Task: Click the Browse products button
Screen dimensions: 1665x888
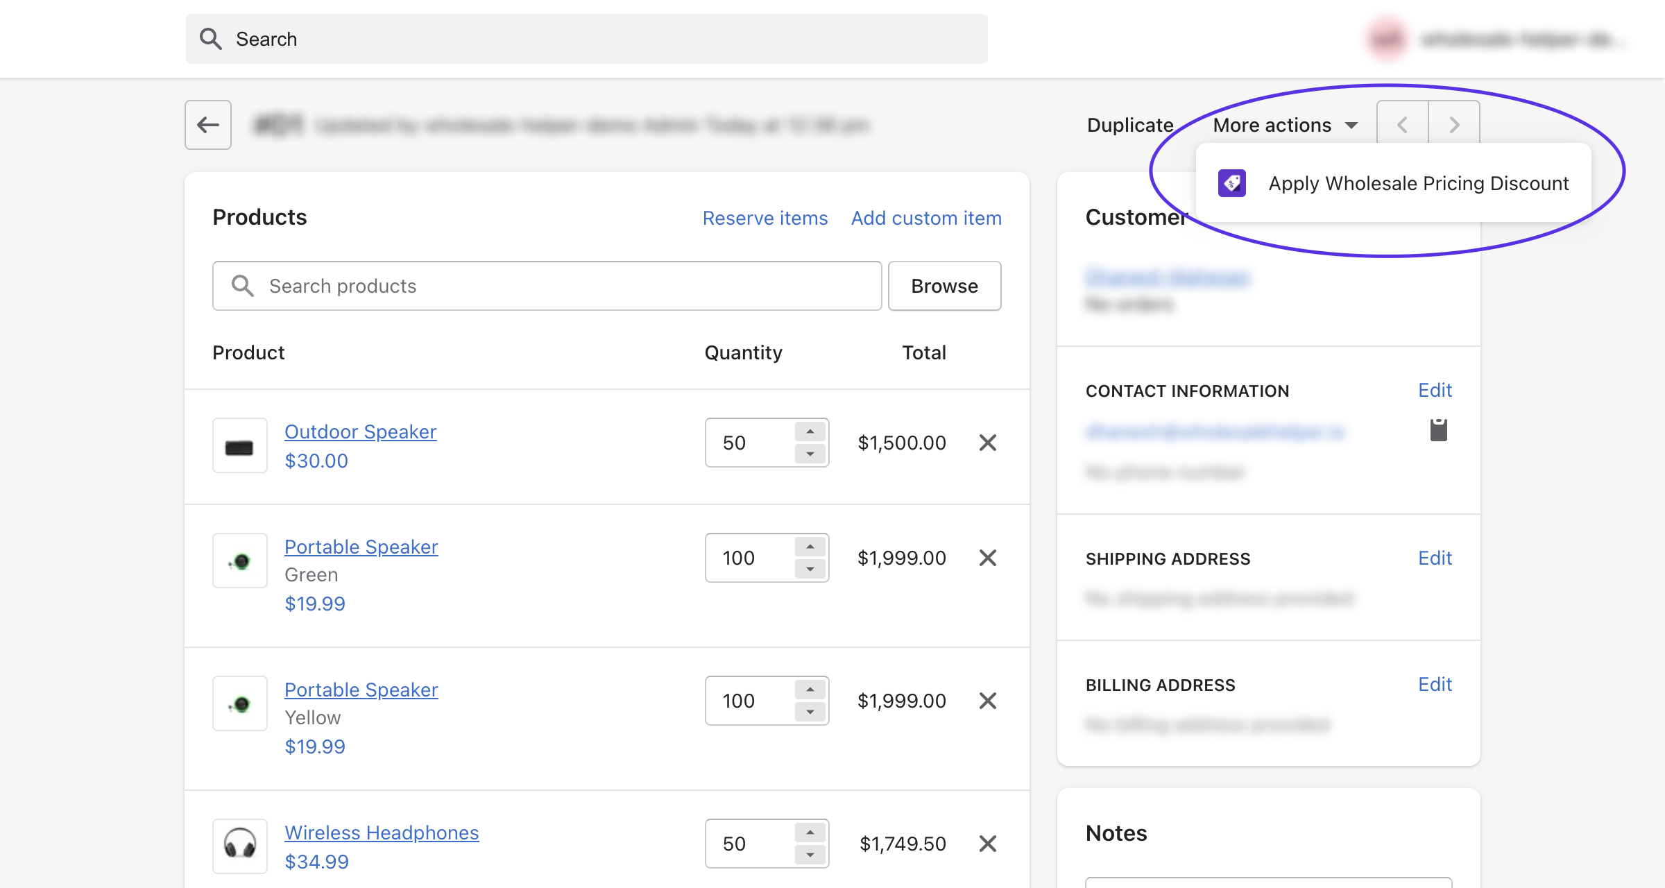Action: 943,286
